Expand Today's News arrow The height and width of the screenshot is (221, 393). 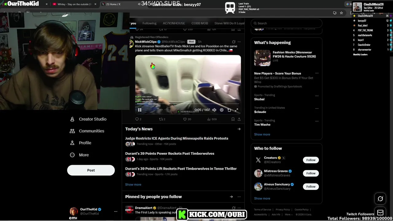coord(239,129)
